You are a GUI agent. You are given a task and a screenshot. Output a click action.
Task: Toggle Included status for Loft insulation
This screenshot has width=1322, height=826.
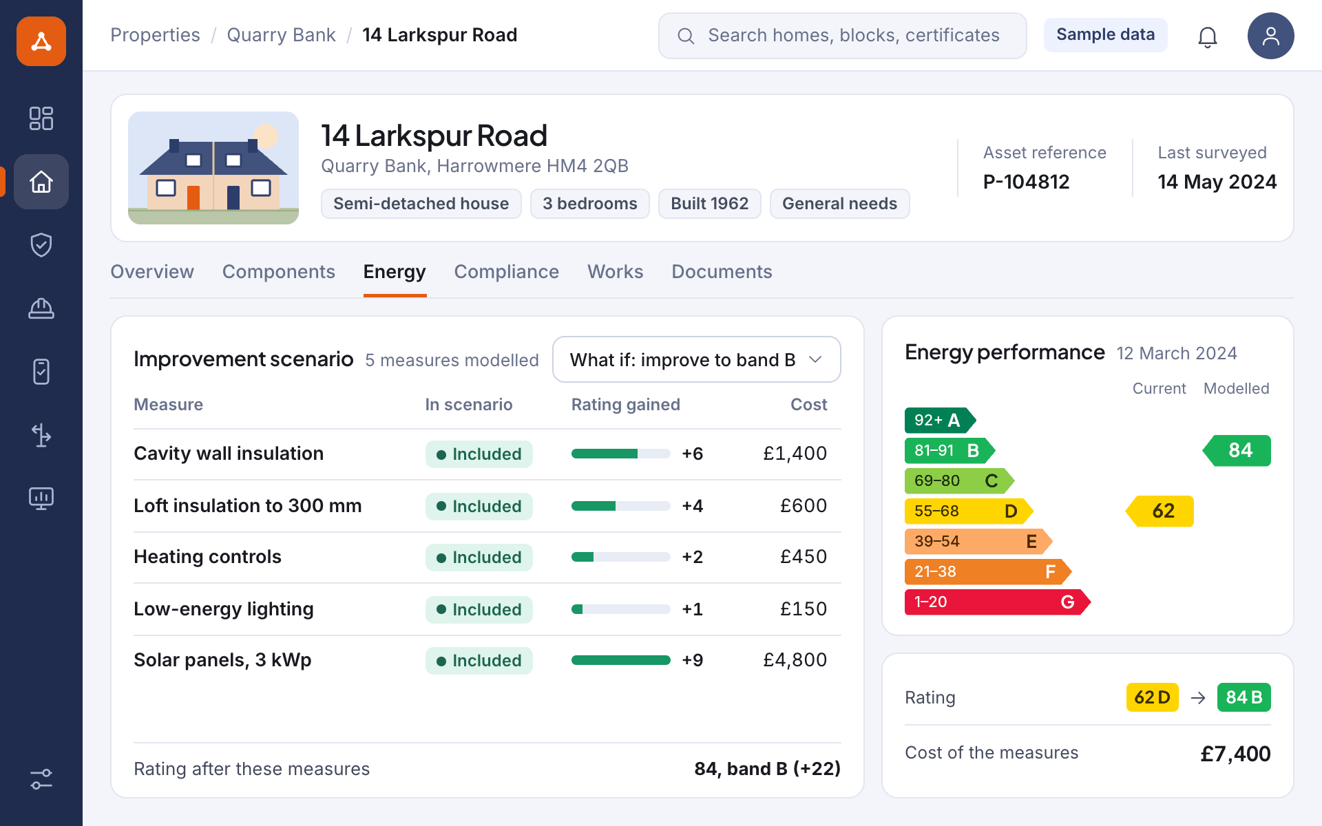click(479, 507)
